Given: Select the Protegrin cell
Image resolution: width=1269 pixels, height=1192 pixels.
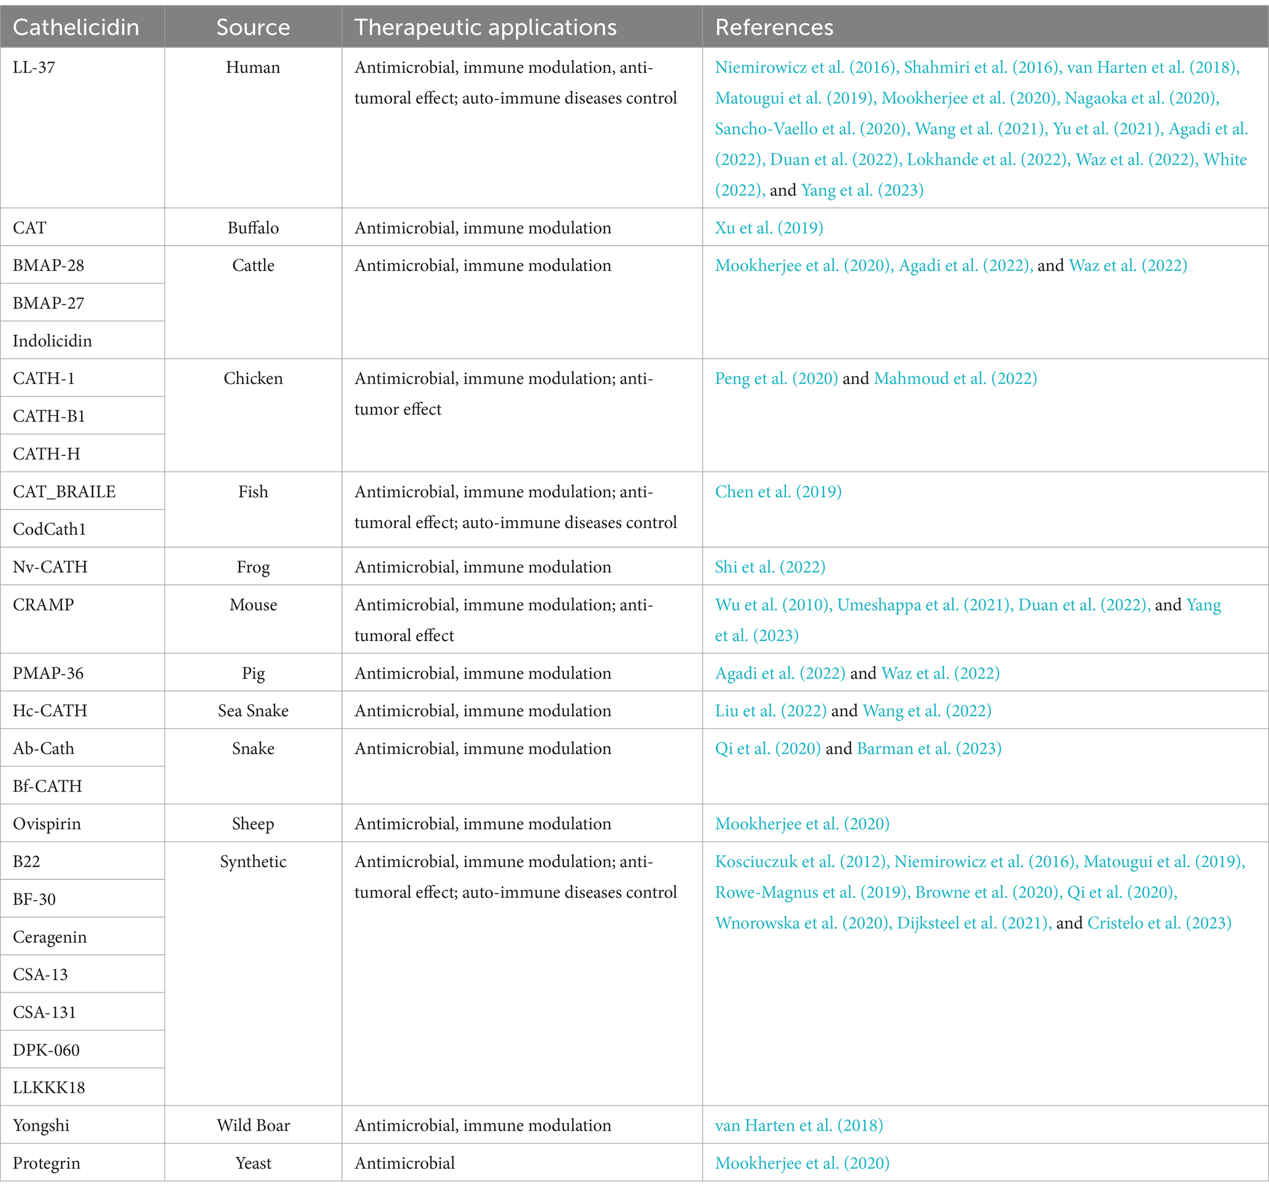Looking at the screenshot, I should (82, 1162).
